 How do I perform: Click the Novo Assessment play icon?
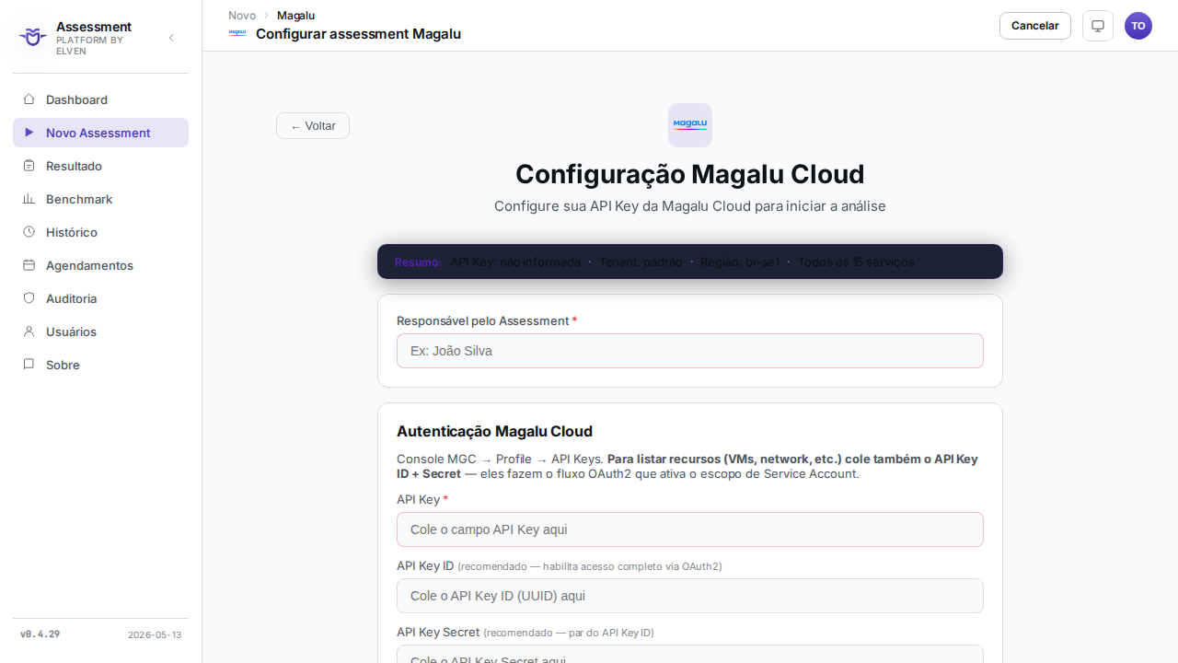click(29, 133)
